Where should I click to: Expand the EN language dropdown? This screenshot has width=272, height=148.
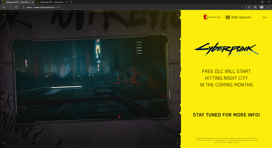[x=265, y=18]
